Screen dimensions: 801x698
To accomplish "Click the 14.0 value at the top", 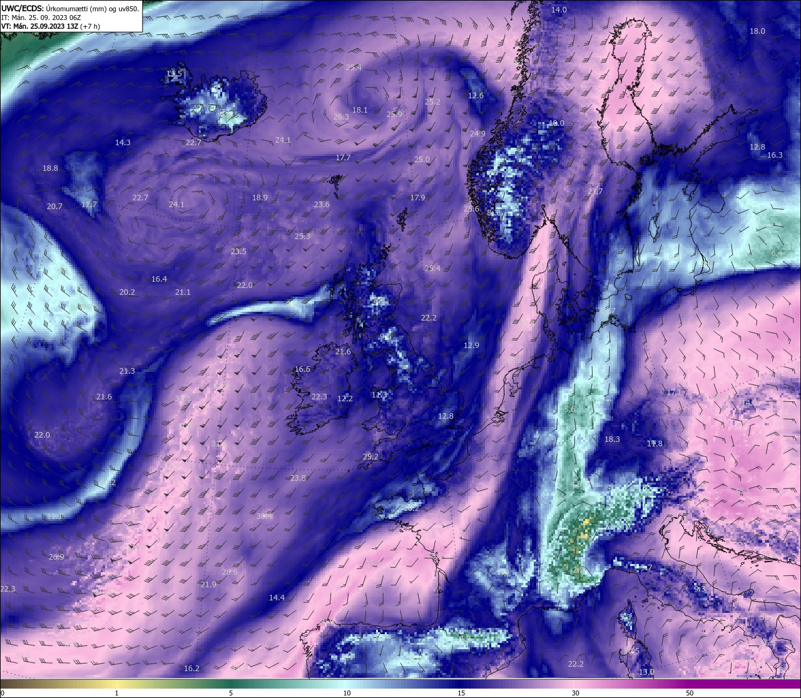I will [x=559, y=9].
